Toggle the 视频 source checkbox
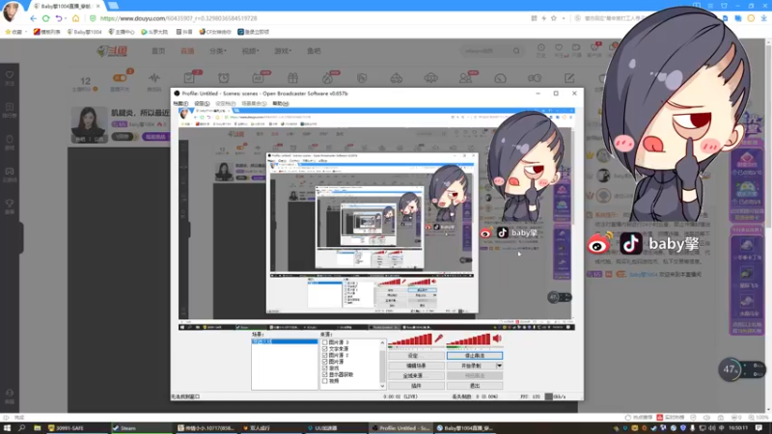This screenshot has width=772, height=434. point(325,381)
